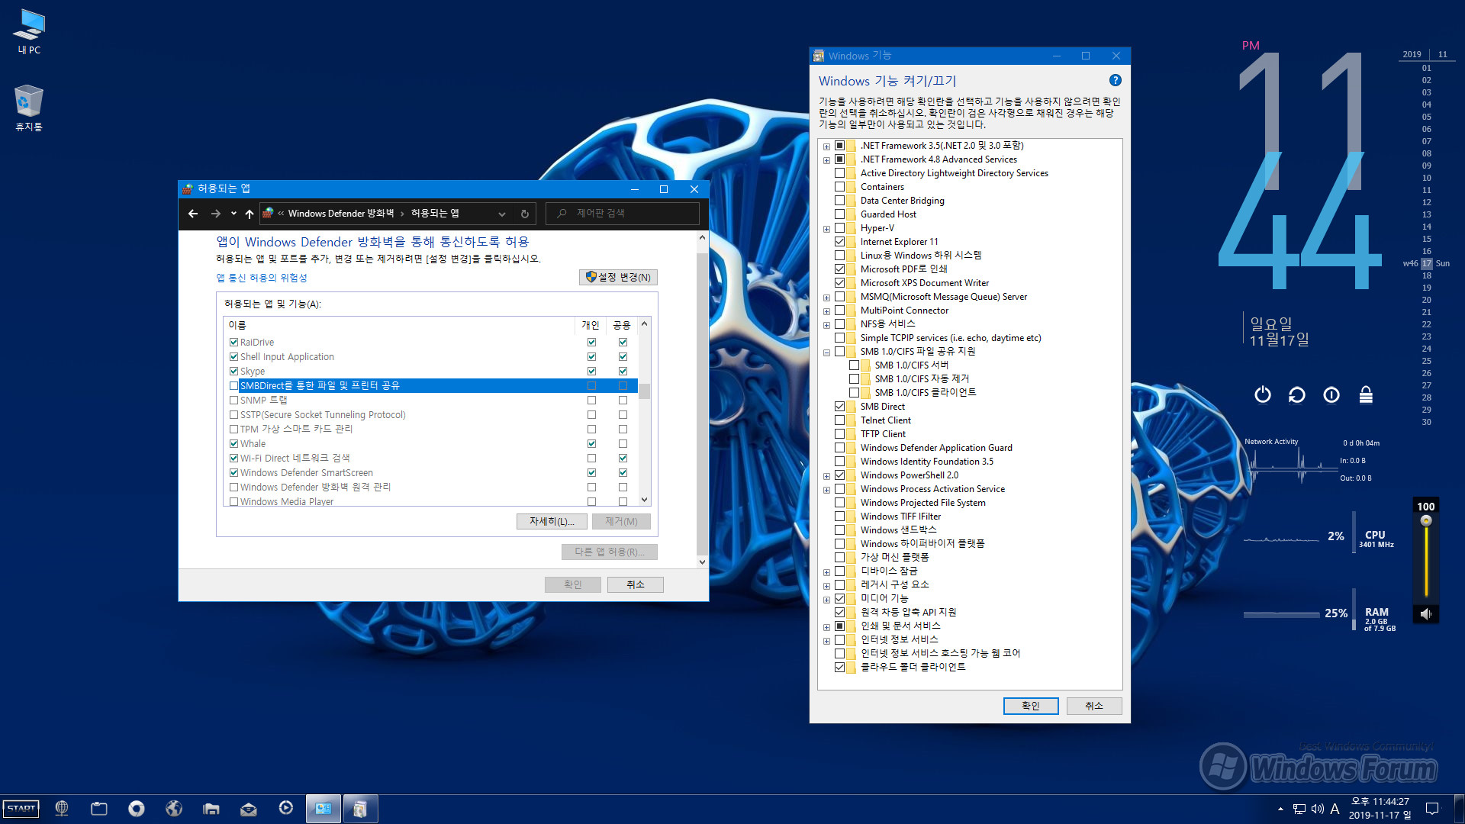Open the address bar history dropdown
This screenshot has height=824, width=1465.
[x=501, y=214]
